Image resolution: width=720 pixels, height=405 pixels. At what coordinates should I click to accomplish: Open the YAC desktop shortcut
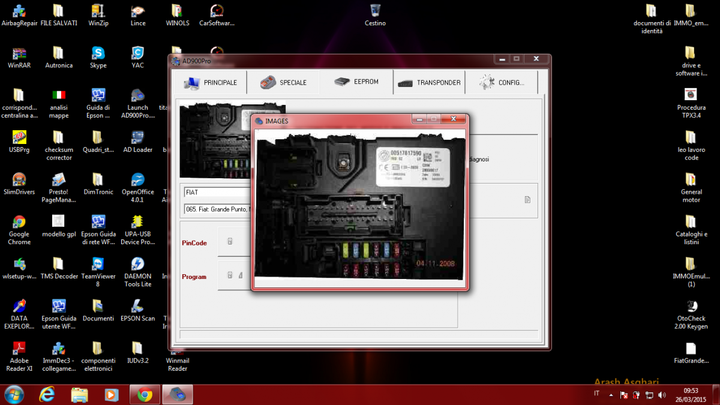tap(138, 58)
